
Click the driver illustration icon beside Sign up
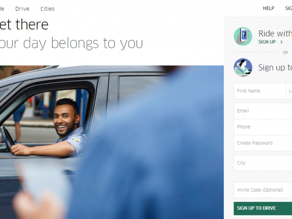[x=243, y=68]
